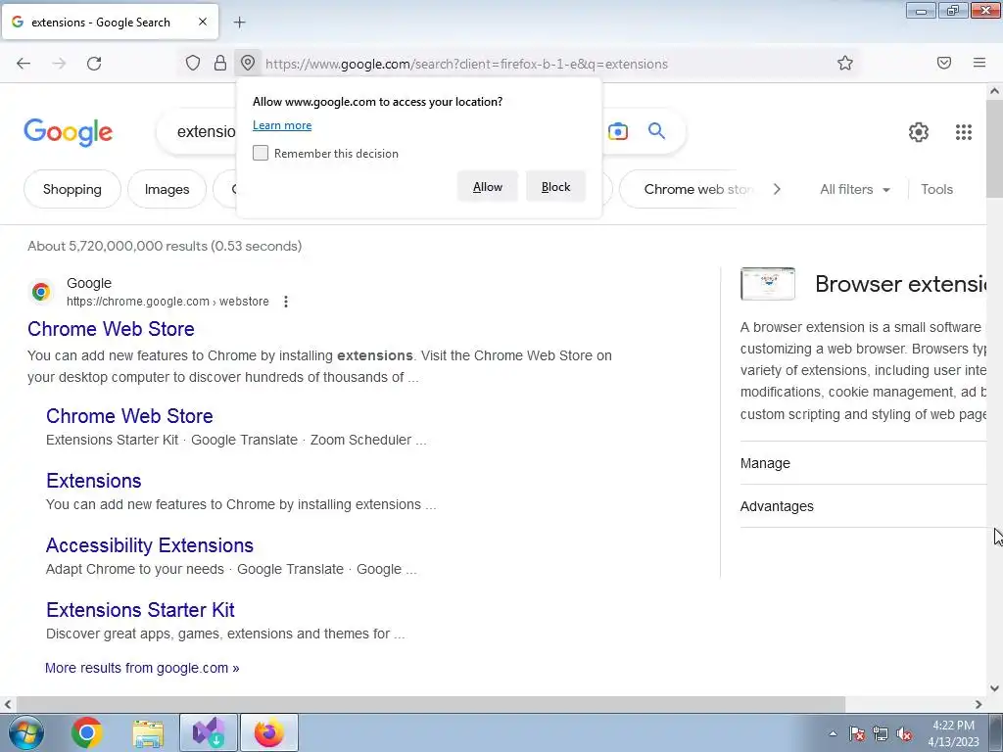1003x752 pixels.
Task: Open the Tools option
Action: (936, 189)
